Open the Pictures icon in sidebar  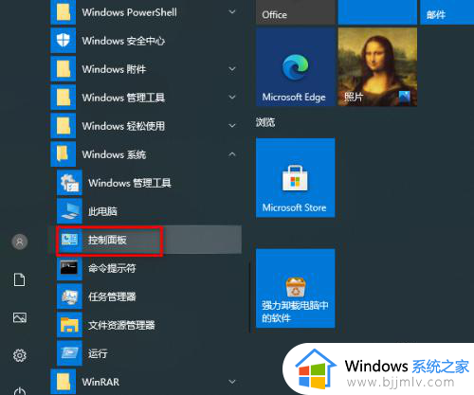[20, 317]
